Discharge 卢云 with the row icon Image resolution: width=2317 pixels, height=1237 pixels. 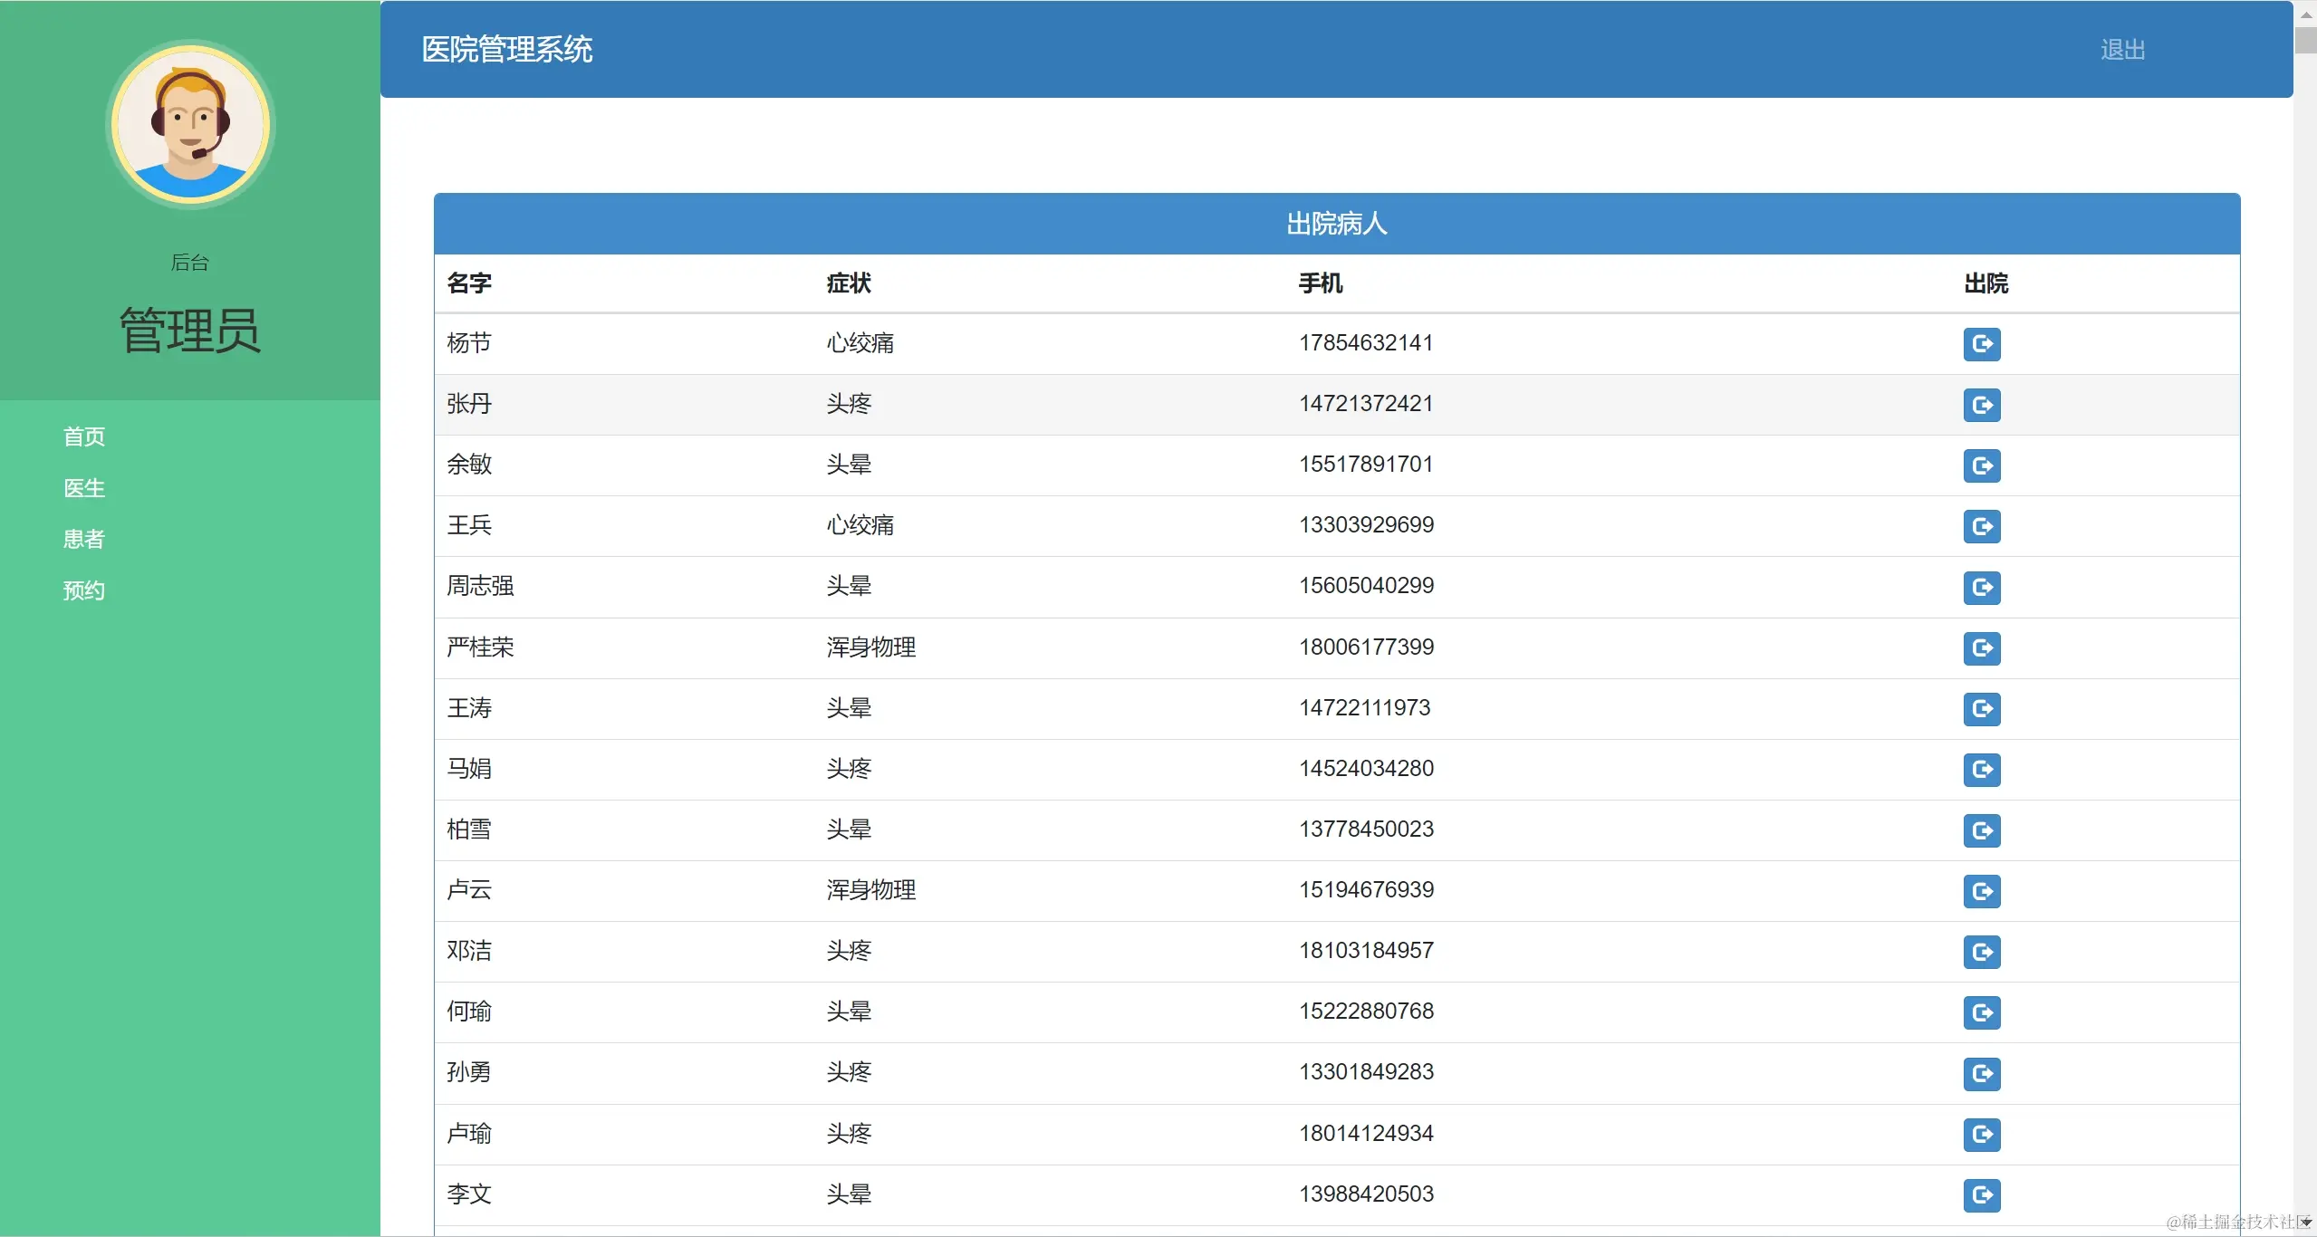pyautogui.click(x=1981, y=891)
